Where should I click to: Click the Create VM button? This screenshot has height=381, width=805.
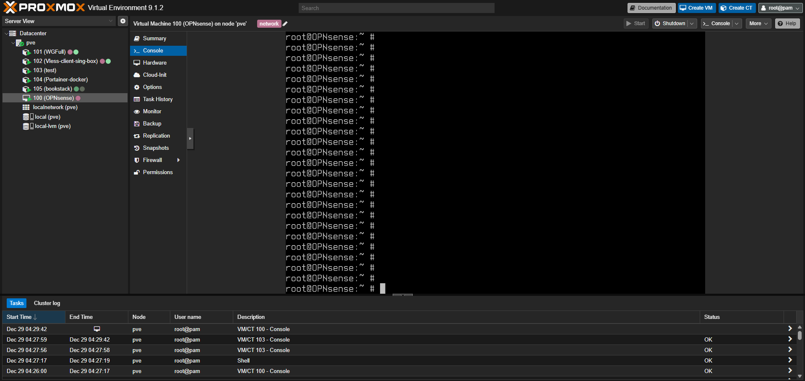(x=696, y=8)
